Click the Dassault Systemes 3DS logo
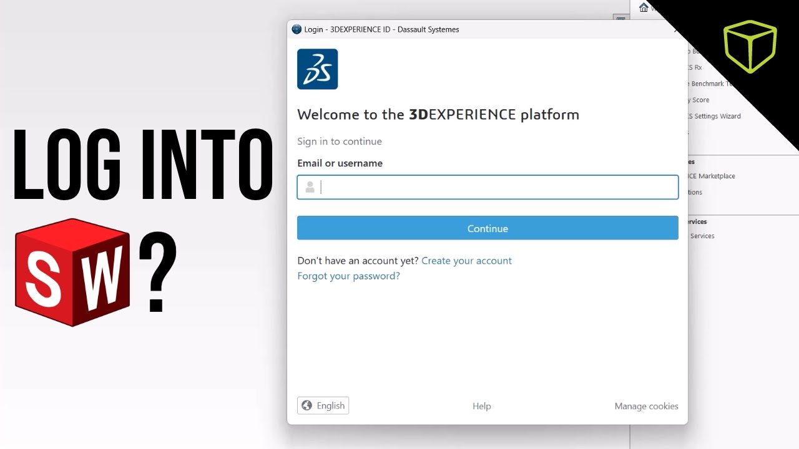The image size is (799, 449). pyautogui.click(x=317, y=69)
